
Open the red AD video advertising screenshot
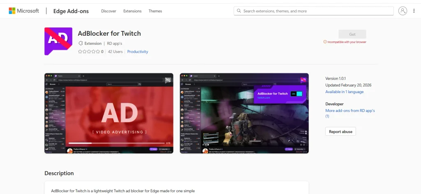point(109,113)
